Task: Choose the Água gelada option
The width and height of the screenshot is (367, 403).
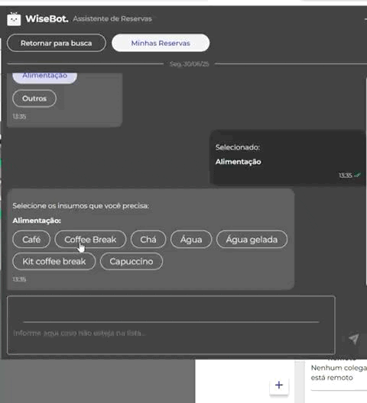Action: pos(252,240)
